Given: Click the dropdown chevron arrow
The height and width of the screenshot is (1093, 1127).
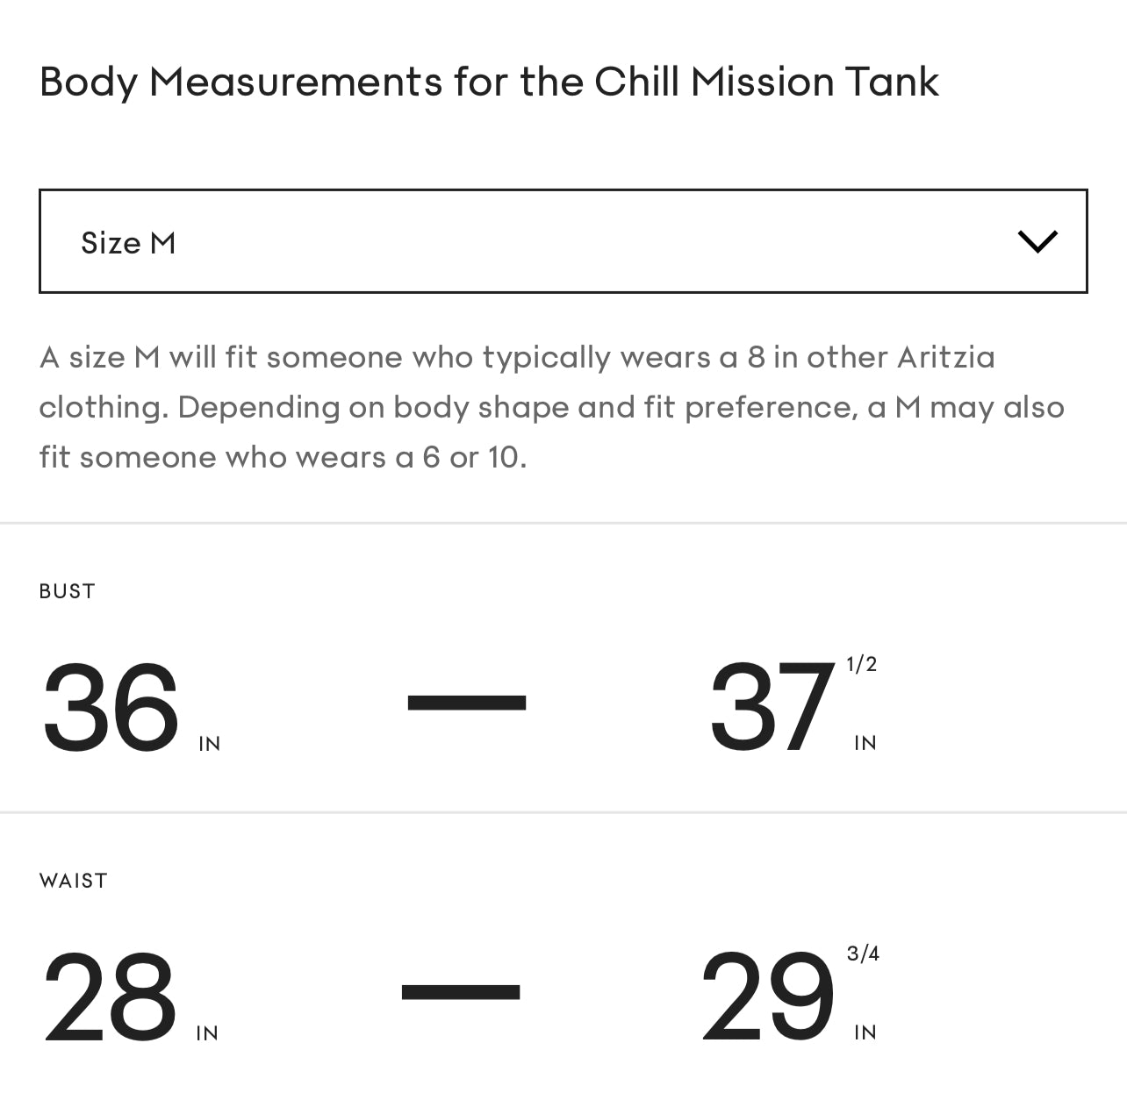Looking at the screenshot, I should point(1037,241).
